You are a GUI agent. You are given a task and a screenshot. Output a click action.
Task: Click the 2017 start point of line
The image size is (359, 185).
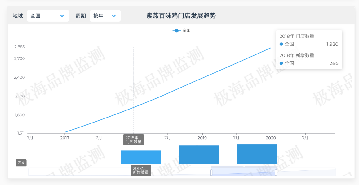[65, 132]
